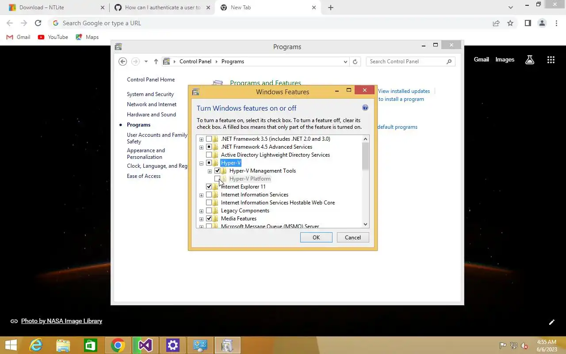The width and height of the screenshot is (566, 354).
Task: Switch to Chrome on the taskbar
Action: (x=118, y=345)
